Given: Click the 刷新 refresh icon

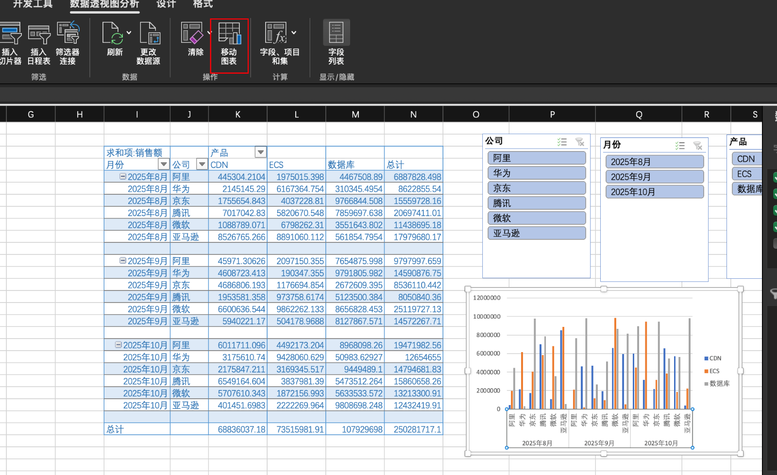Looking at the screenshot, I should click(113, 34).
